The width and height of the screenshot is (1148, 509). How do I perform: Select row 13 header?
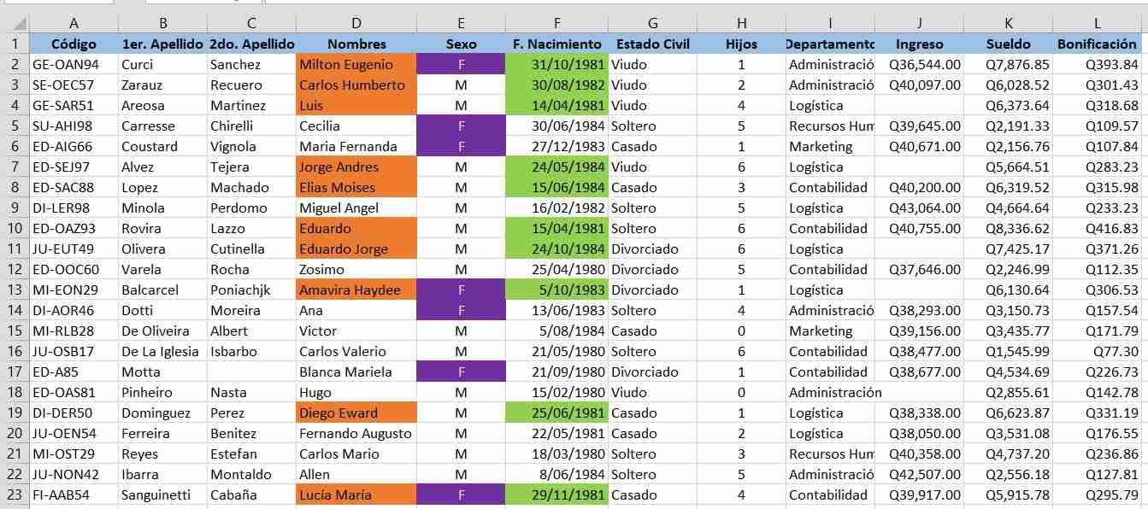15,290
